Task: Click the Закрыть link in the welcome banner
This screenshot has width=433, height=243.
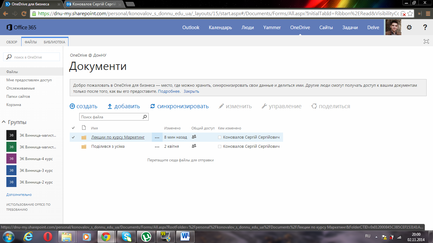Action: tap(191, 91)
